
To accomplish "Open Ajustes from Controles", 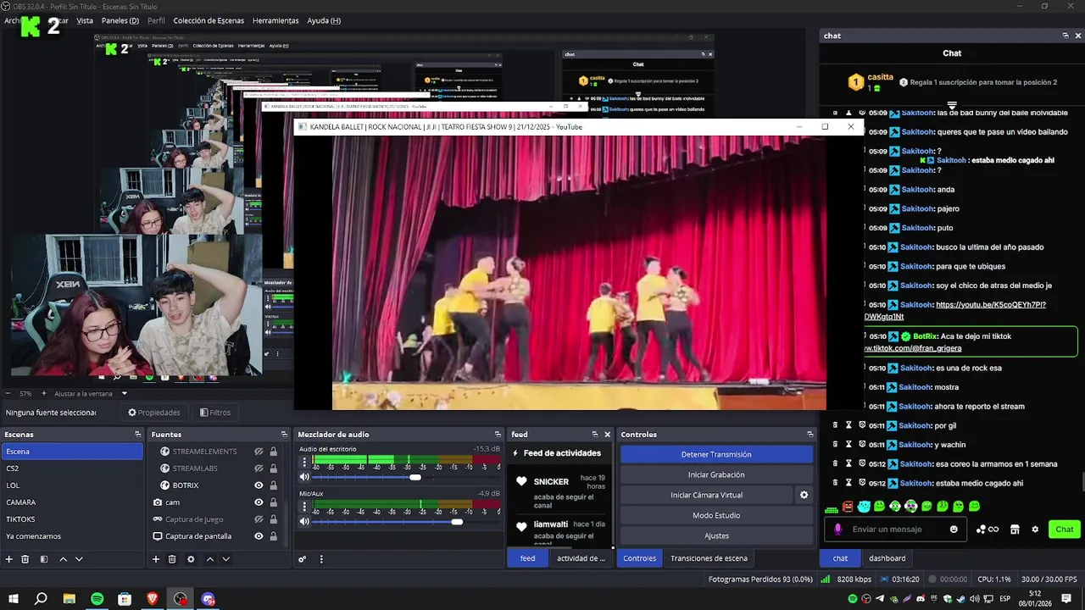I will (716, 535).
